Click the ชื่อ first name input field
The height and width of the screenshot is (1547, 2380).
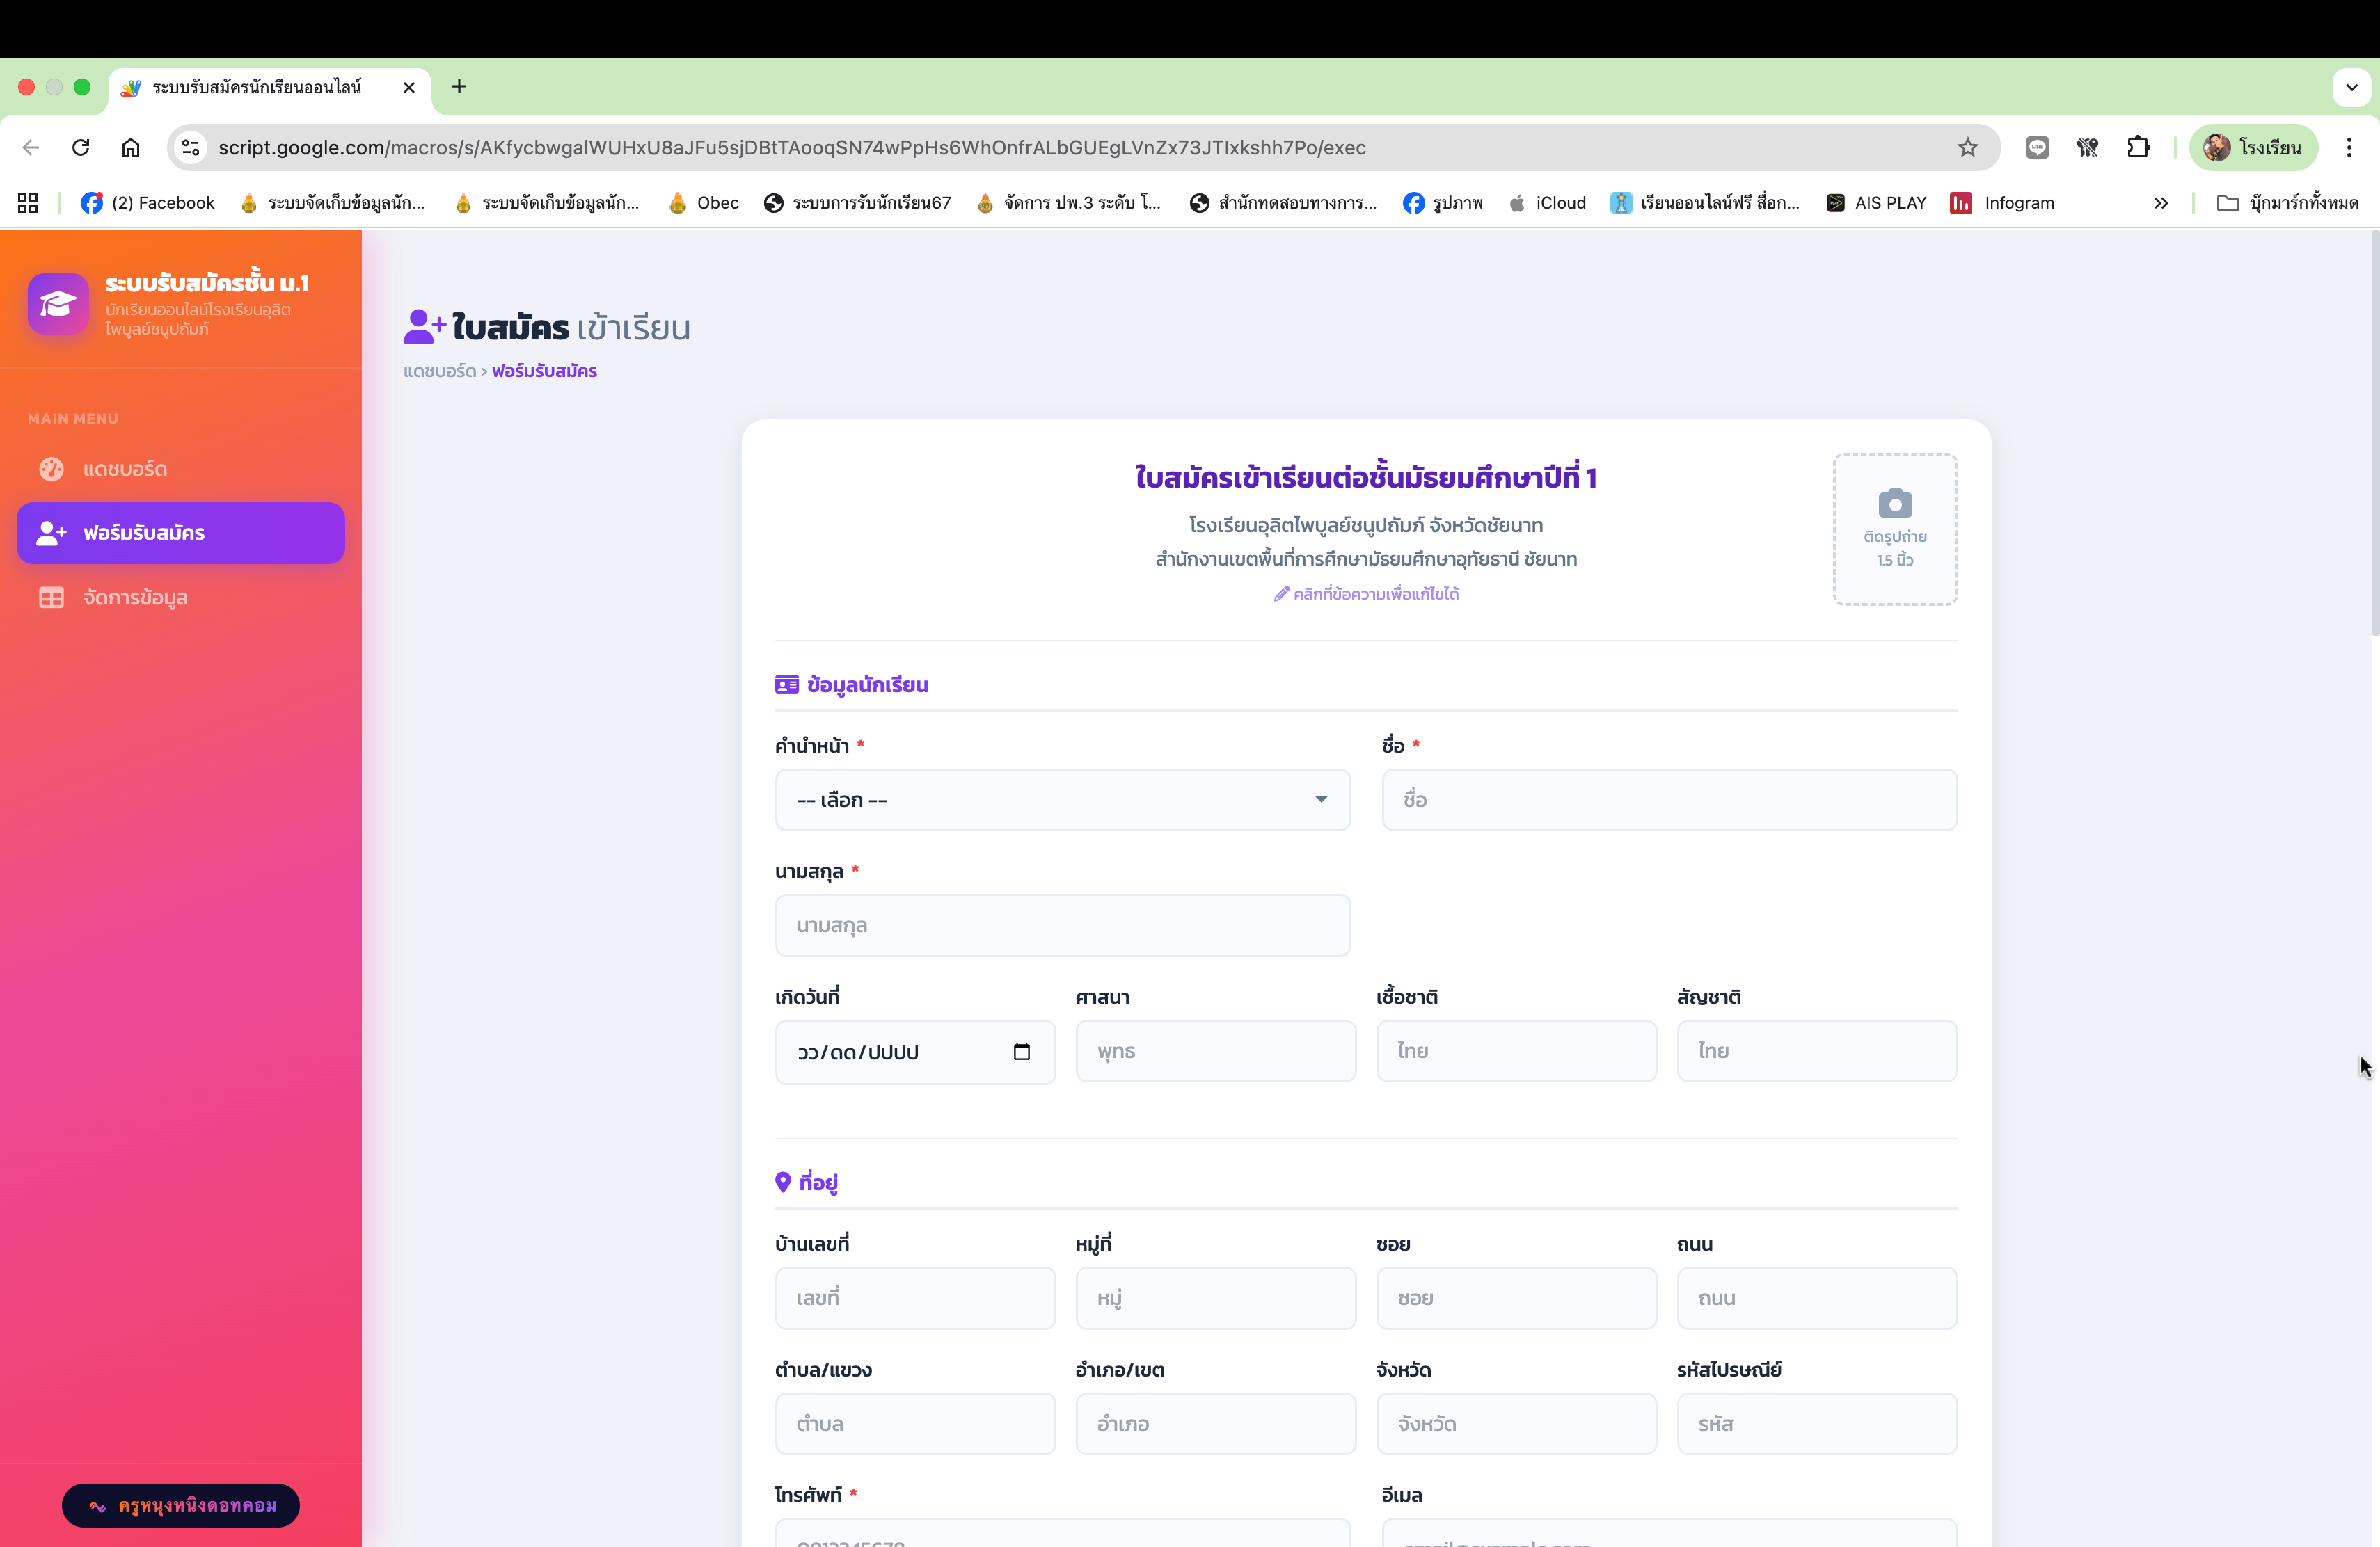click(1668, 799)
